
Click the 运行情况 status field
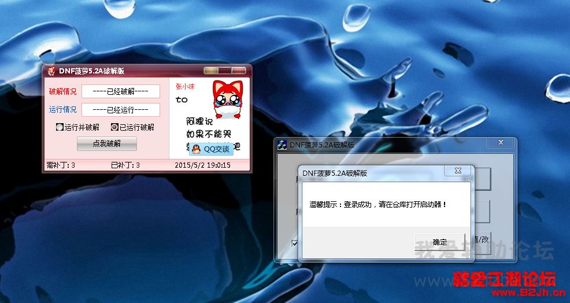click(x=121, y=110)
